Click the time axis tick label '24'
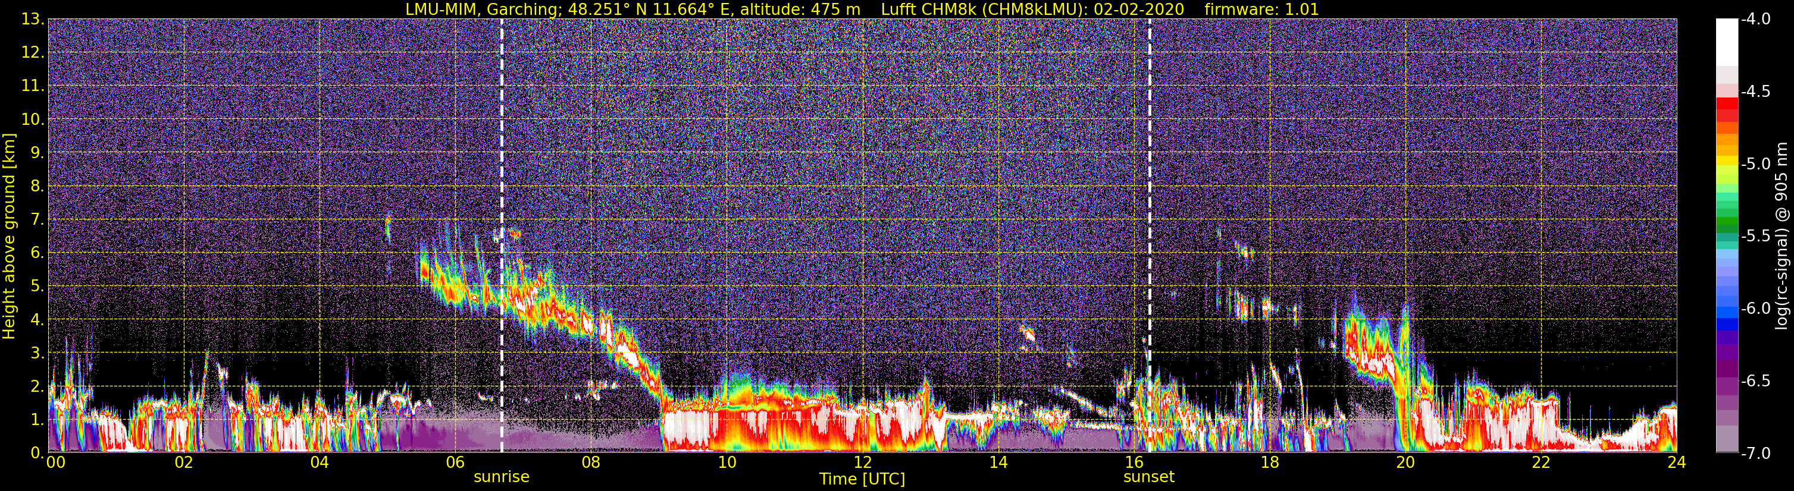Viewport: 1794px width, 491px height. [x=1677, y=463]
